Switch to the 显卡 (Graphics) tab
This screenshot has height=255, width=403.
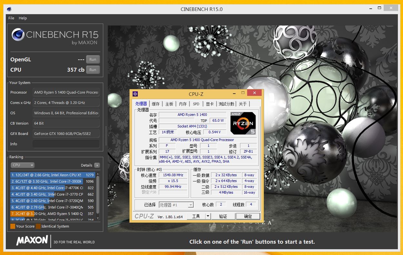(210, 104)
